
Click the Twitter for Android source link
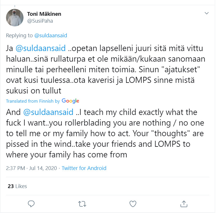coord(84,168)
